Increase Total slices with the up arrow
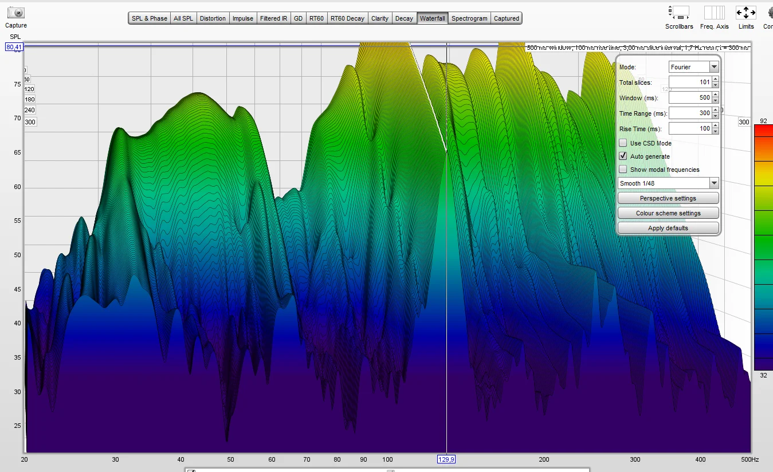 (715, 80)
